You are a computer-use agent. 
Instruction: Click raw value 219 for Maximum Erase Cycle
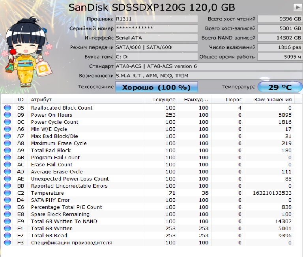[286, 143]
